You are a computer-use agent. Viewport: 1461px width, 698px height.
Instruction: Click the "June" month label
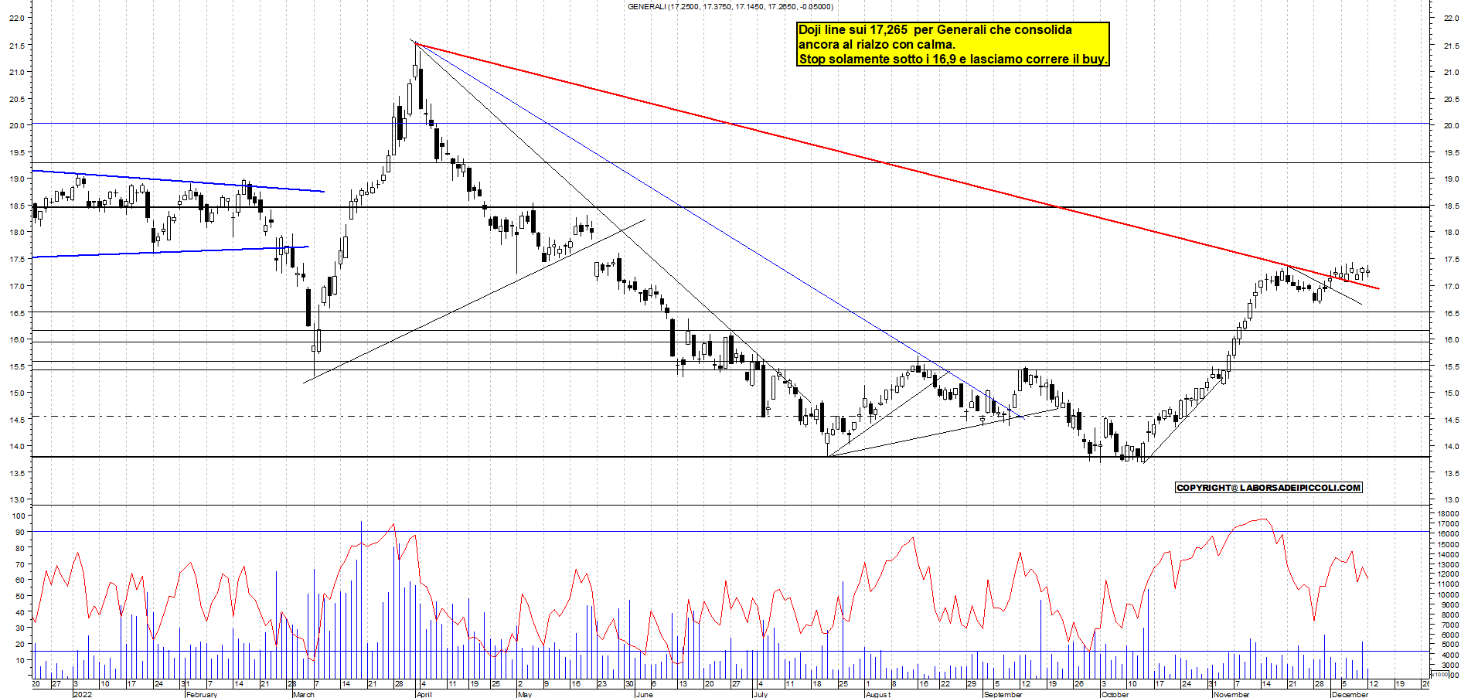[x=644, y=694]
